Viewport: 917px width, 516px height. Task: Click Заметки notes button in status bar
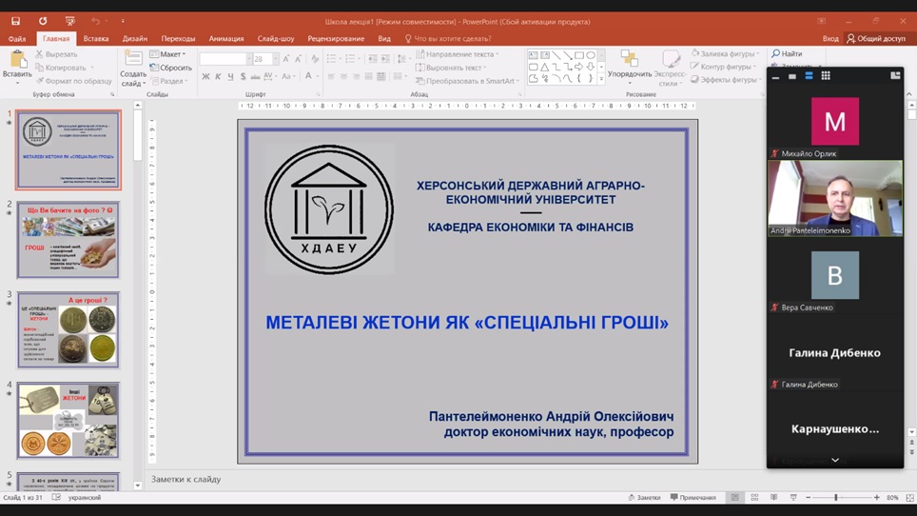coord(645,497)
